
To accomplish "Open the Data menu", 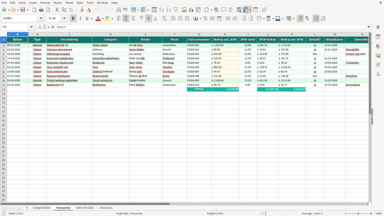I will pyautogui.click(x=80, y=3).
